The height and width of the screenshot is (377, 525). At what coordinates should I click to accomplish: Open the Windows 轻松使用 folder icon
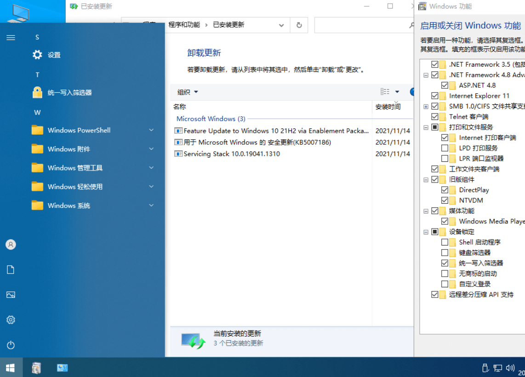(x=37, y=187)
